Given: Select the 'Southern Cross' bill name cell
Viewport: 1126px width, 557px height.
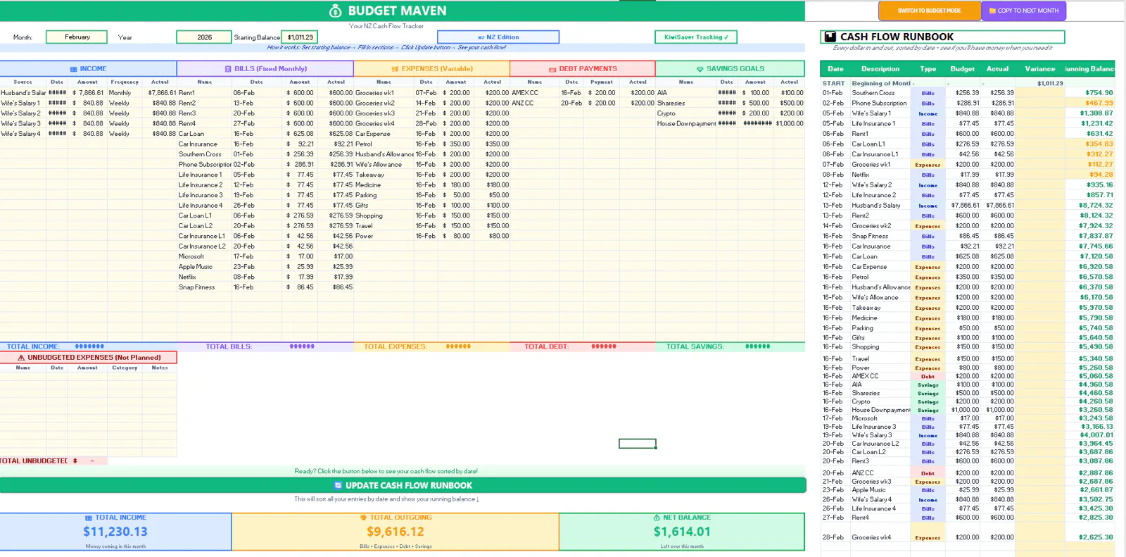Looking at the screenshot, I should (x=204, y=154).
